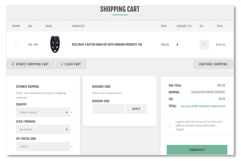241x161 pixels.
Task: Tick the Remove checkbox for item 106-299
Action: (x=17, y=45)
